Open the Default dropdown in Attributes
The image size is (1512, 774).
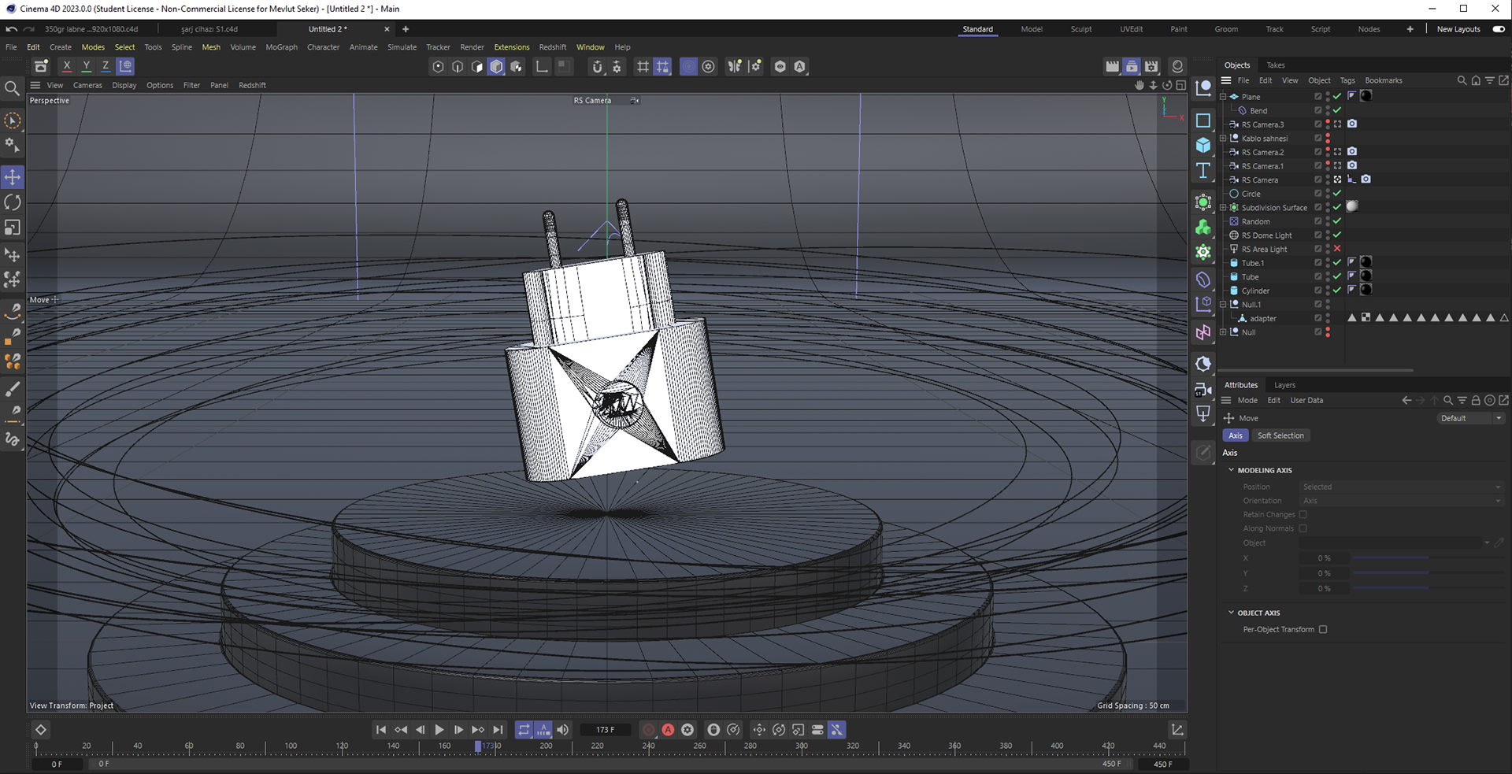pos(1470,418)
